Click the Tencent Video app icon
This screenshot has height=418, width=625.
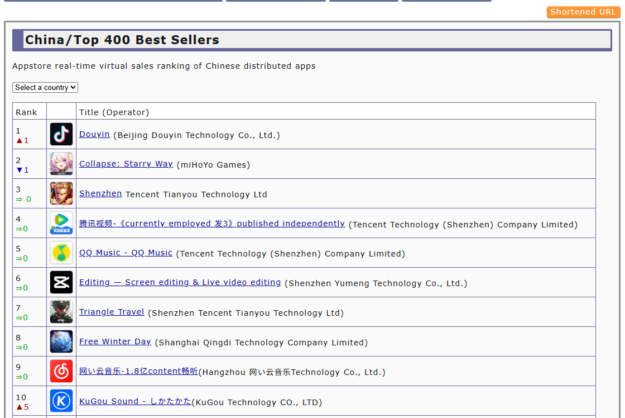[61, 223]
